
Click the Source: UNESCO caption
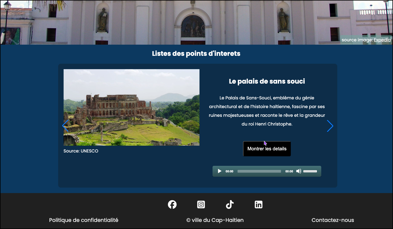[x=81, y=151]
